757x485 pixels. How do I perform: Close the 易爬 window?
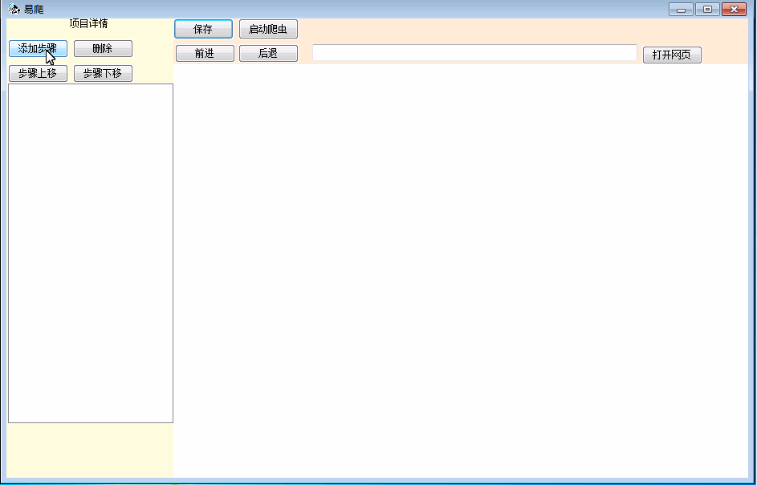click(735, 9)
